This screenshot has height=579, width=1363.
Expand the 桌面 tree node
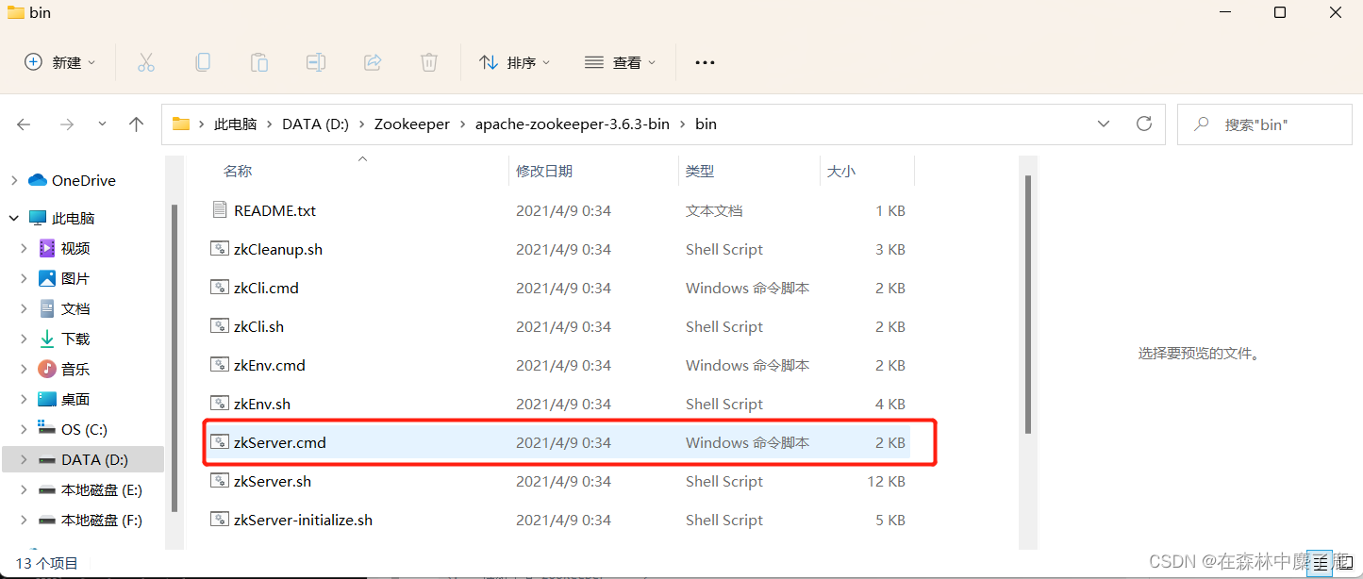(x=25, y=399)
